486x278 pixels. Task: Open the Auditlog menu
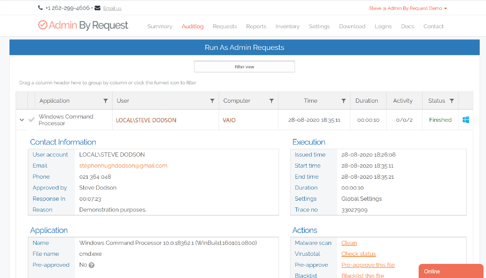[192, 26]
